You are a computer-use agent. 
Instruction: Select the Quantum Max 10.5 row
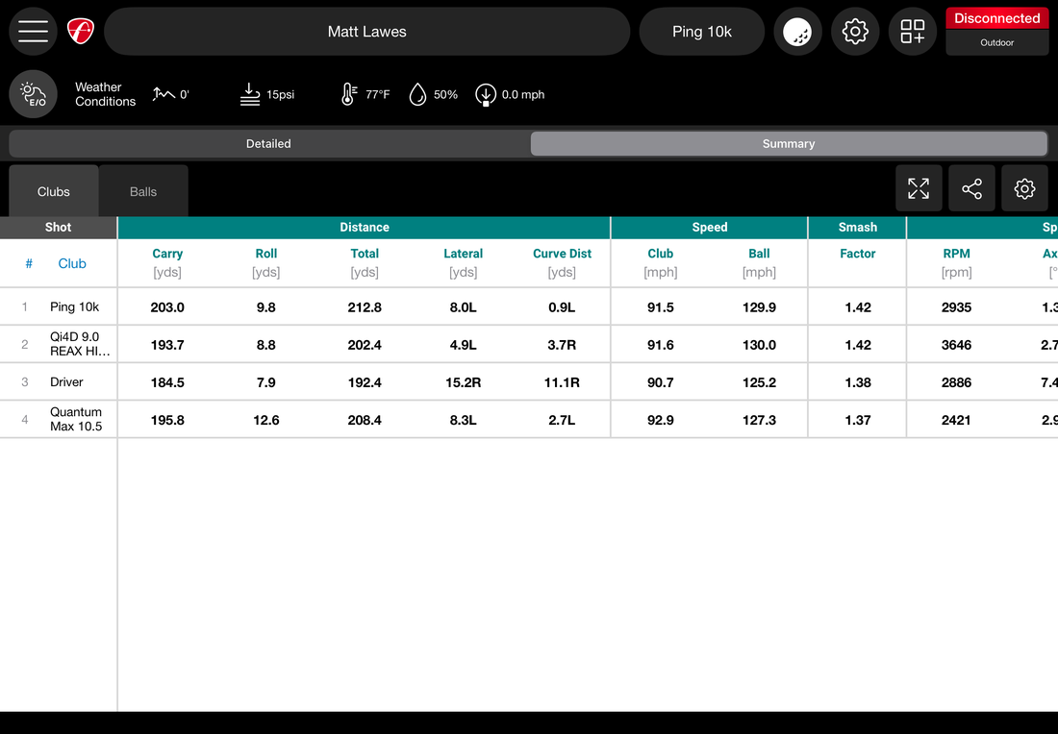point(76,420)
